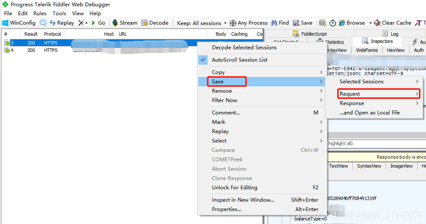Click the Replay toolbar button
The height and width of the screenshot is (224, 426).
pos(62,23)
